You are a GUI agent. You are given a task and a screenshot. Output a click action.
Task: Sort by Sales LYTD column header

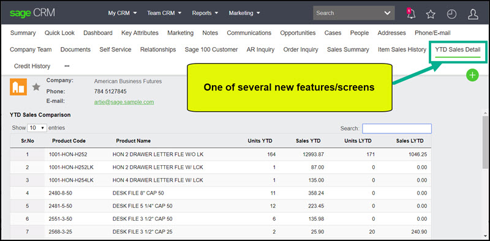tap(410, 141)
